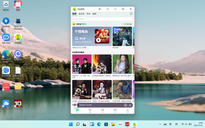Open the bottom tab with red dot
The image size is (205, 128).
pyautogui.click(x=115, y=110)
